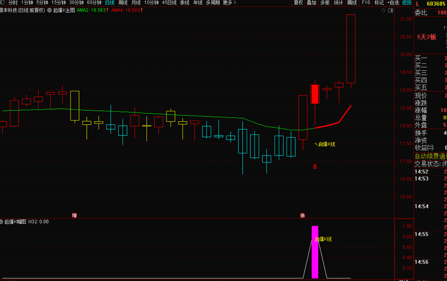Switch to the 60分钟 timeframe tab
Screen dimensions: 447x281
[x=94, y=3]
